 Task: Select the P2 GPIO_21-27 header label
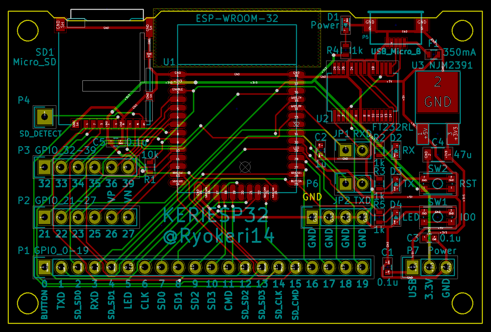57,200
